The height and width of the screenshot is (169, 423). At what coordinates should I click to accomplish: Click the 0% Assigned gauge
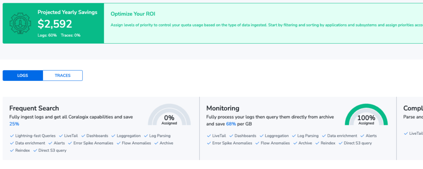tap(169, 115)
